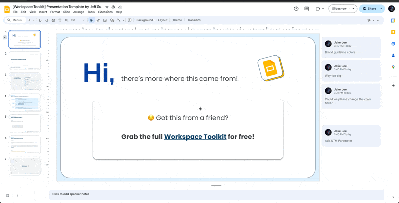Expand the Share options dropdown arrow
This screenshot has height=203, width=399.
pyautogui.click(x=381, y=9)
